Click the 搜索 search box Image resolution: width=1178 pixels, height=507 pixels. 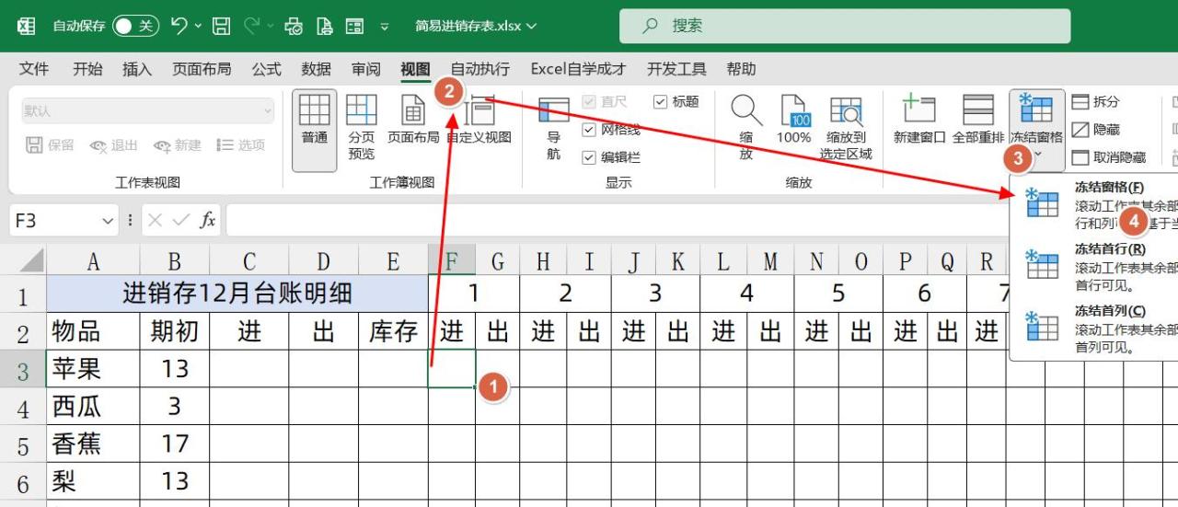click(845, 26)
